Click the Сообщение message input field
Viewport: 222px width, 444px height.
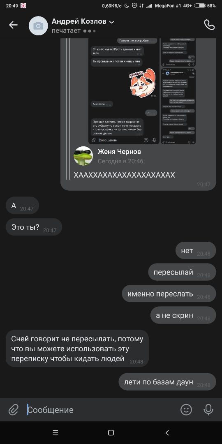pos(102,410)
